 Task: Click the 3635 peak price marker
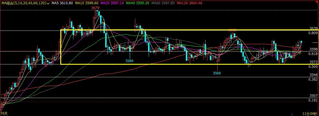(232, 30)
